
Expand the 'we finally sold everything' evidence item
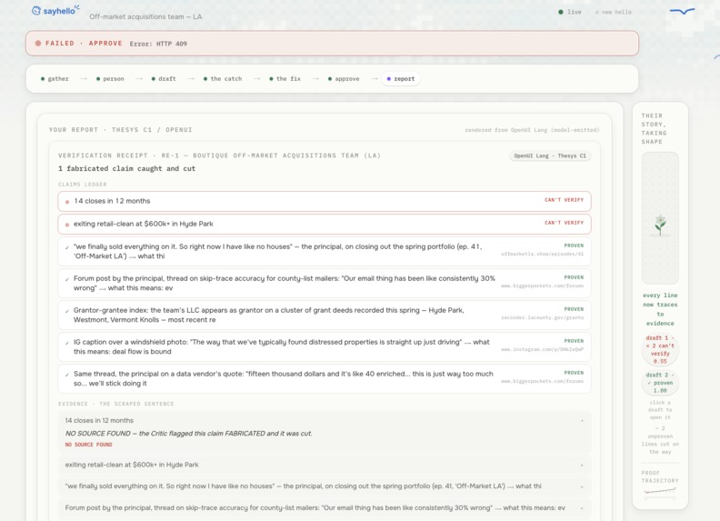[x=582, y=486]
